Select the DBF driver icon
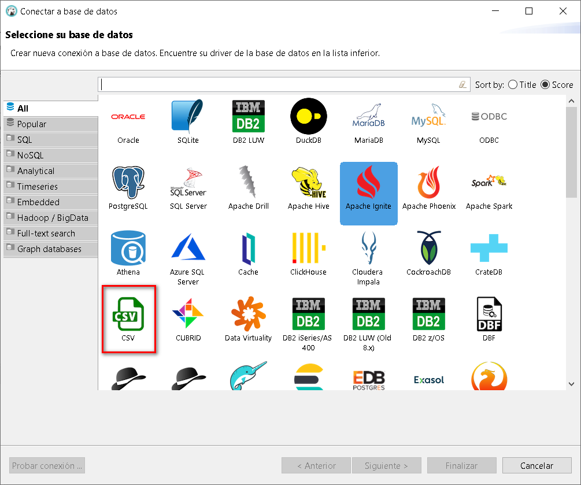The width and height of the screenshot is (581, 485). [x=489, y=314]
